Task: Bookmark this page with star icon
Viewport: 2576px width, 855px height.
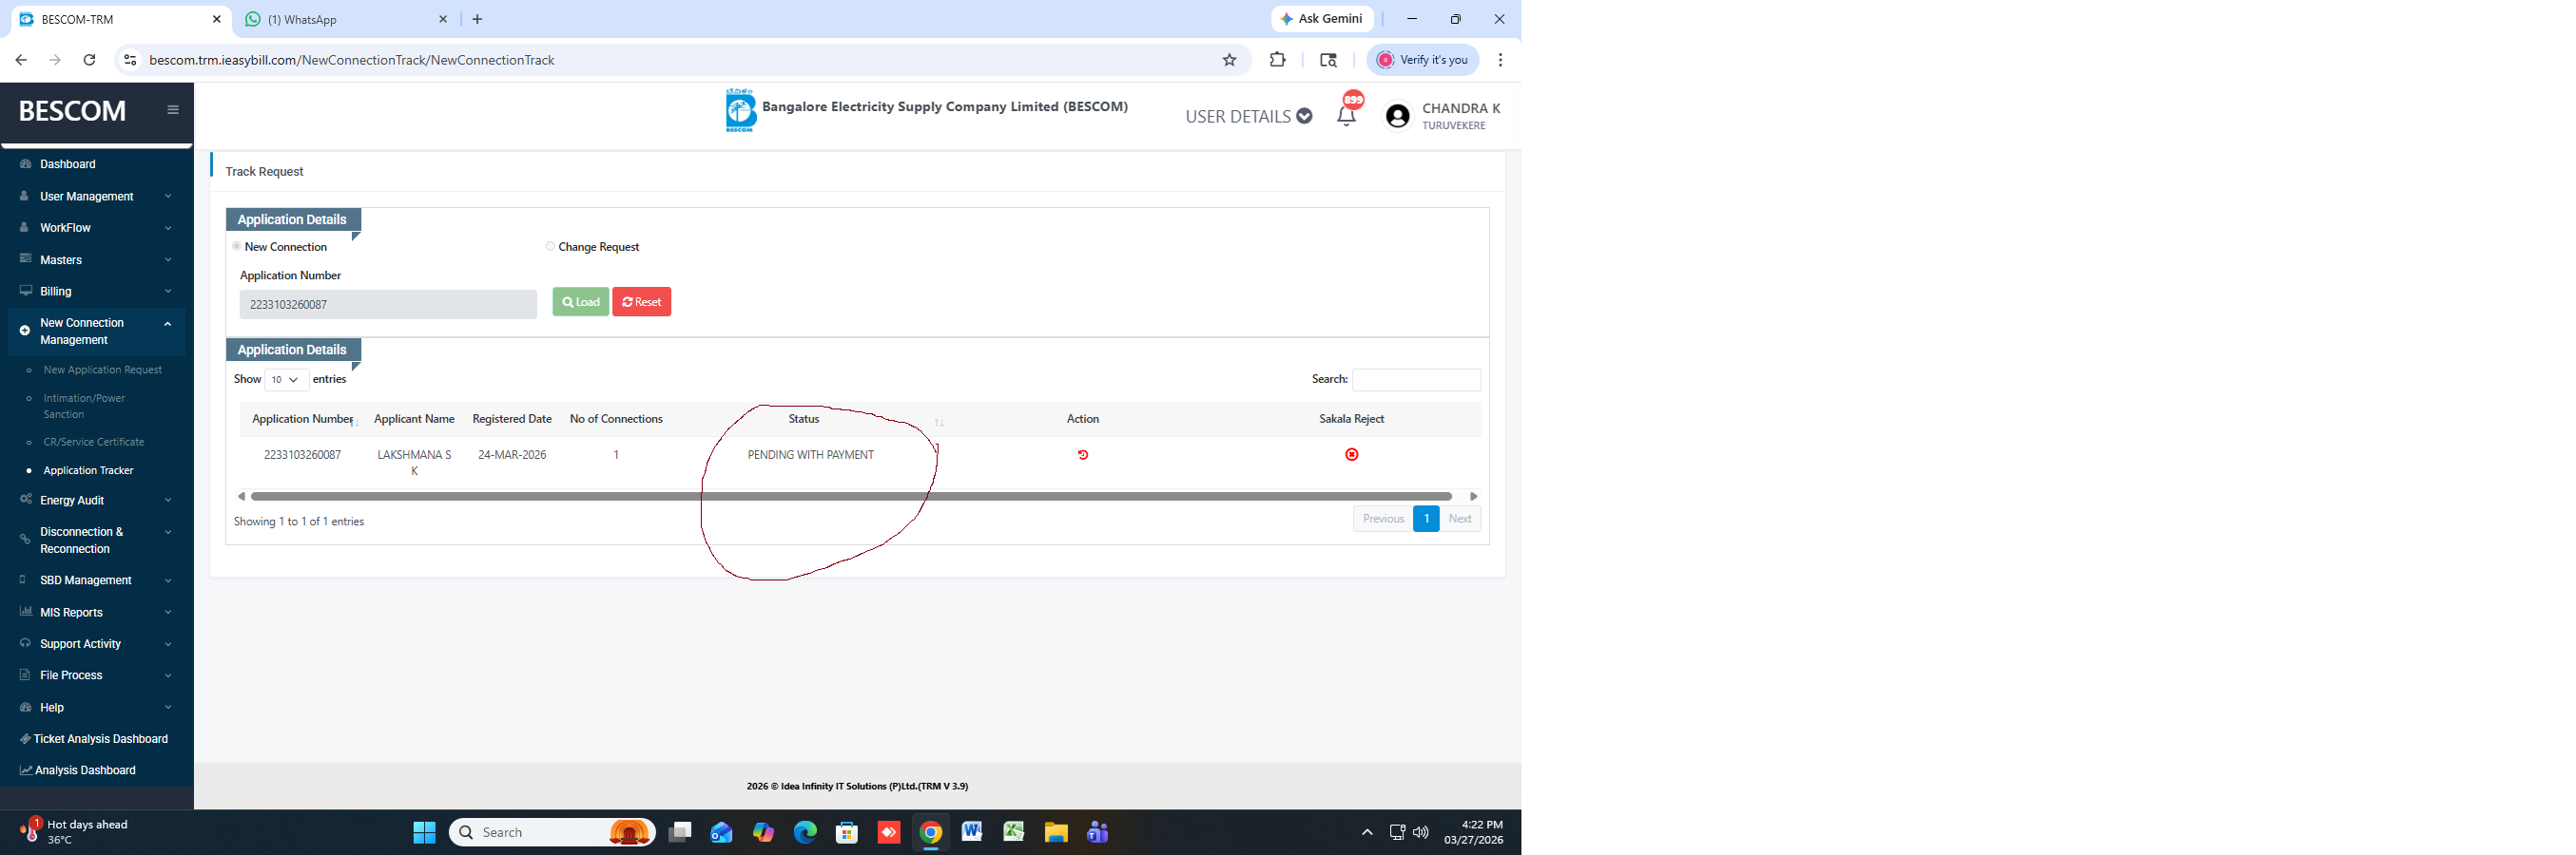Action: (x=1229, y=60)
